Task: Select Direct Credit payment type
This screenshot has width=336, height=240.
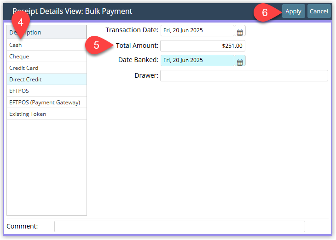Action: (x=46, y=80)
